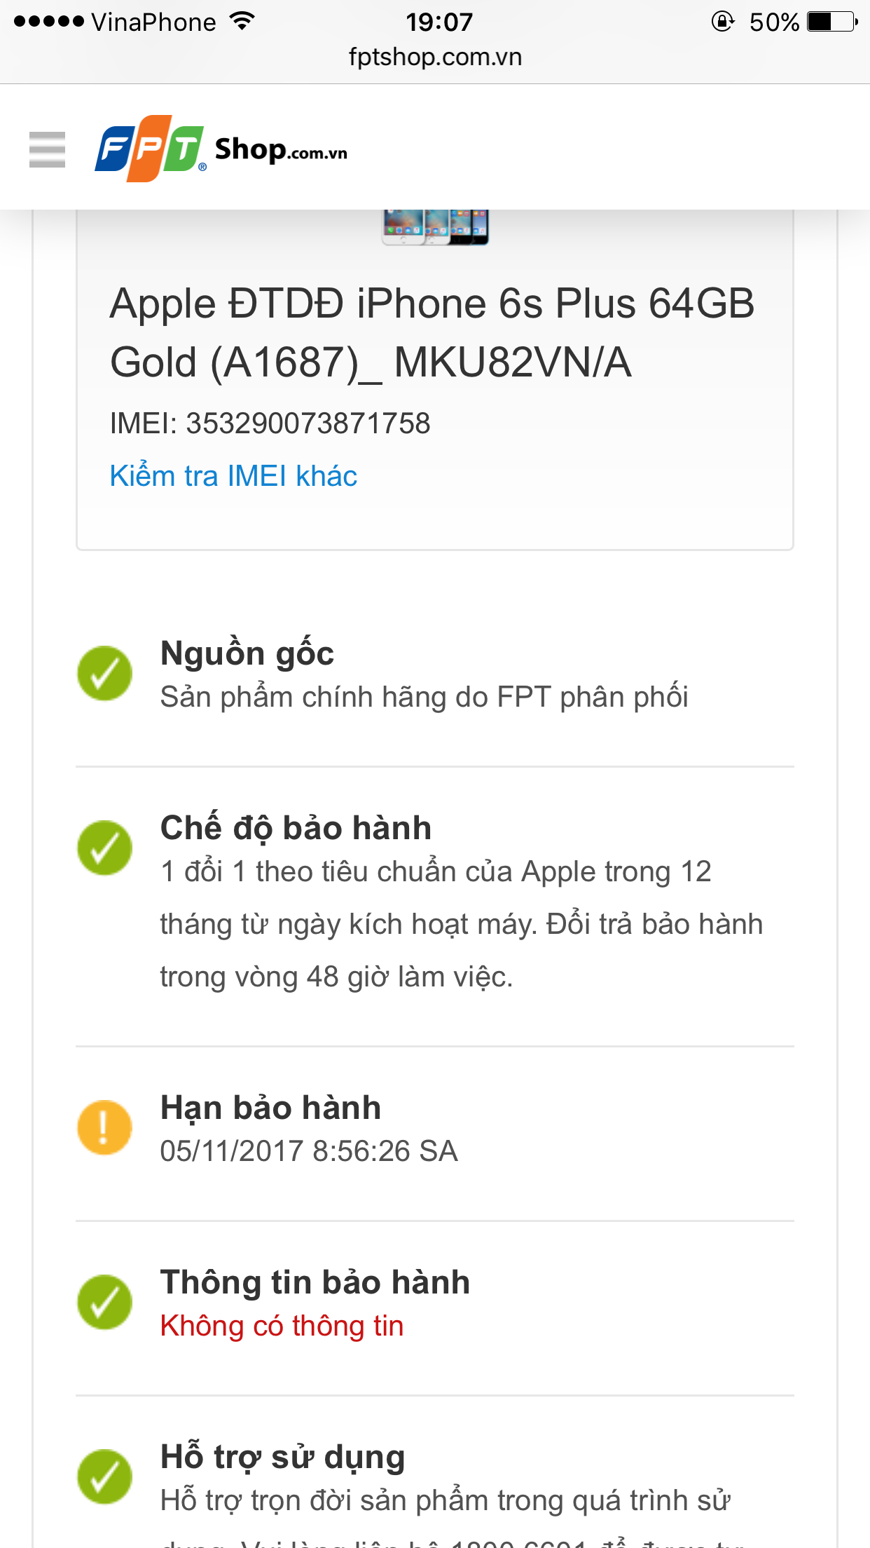Tap the Wi-Fi signal icon
870x1548 pixels.
click(x=242, y=22)
